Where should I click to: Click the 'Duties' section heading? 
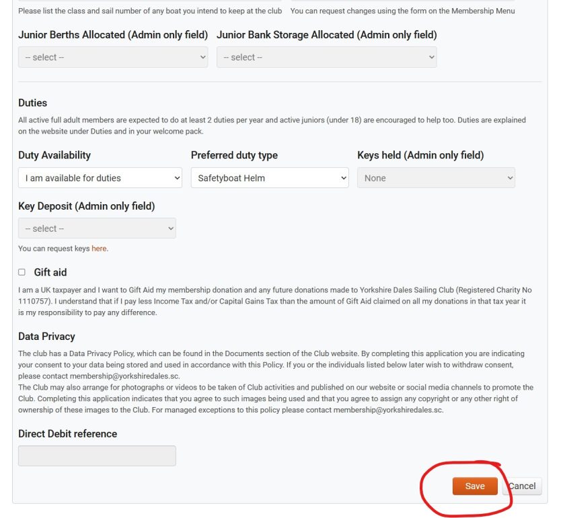click(33, 103)
